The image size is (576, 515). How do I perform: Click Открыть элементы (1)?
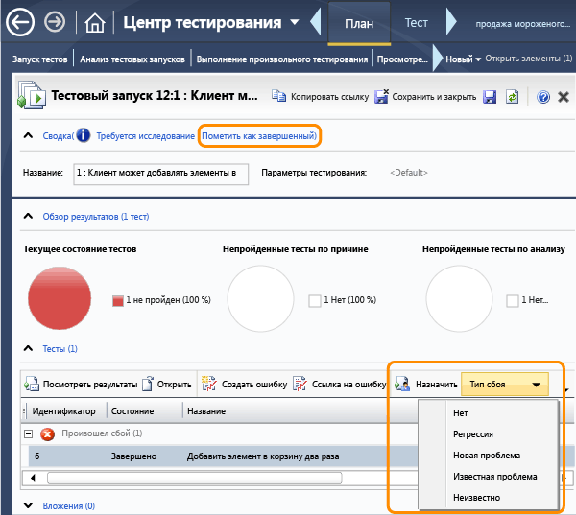coord(529,59)
